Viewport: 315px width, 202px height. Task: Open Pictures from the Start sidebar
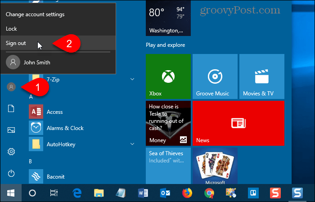tap(11, 130)
